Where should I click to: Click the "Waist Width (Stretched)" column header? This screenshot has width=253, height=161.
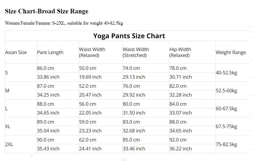(136, 52)
